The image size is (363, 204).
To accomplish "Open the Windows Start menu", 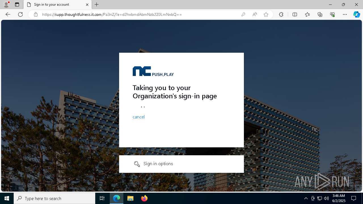I will coord(7,198).
